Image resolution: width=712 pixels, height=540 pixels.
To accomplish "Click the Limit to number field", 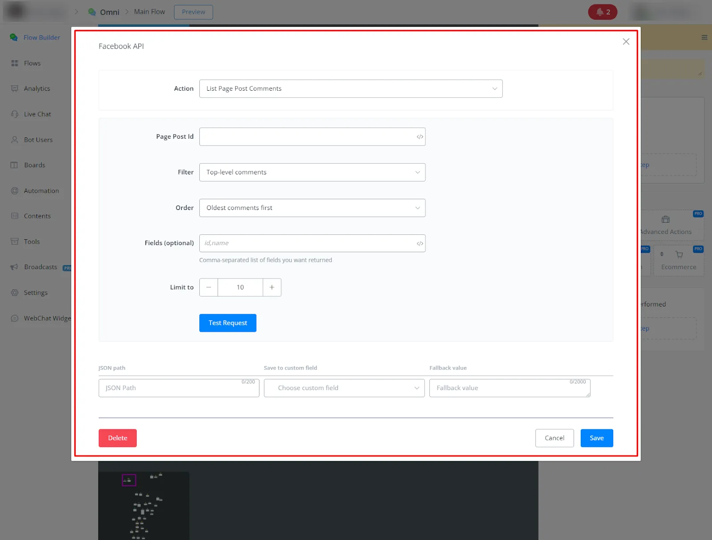I will pyautogui.click(x=240, y=287).
